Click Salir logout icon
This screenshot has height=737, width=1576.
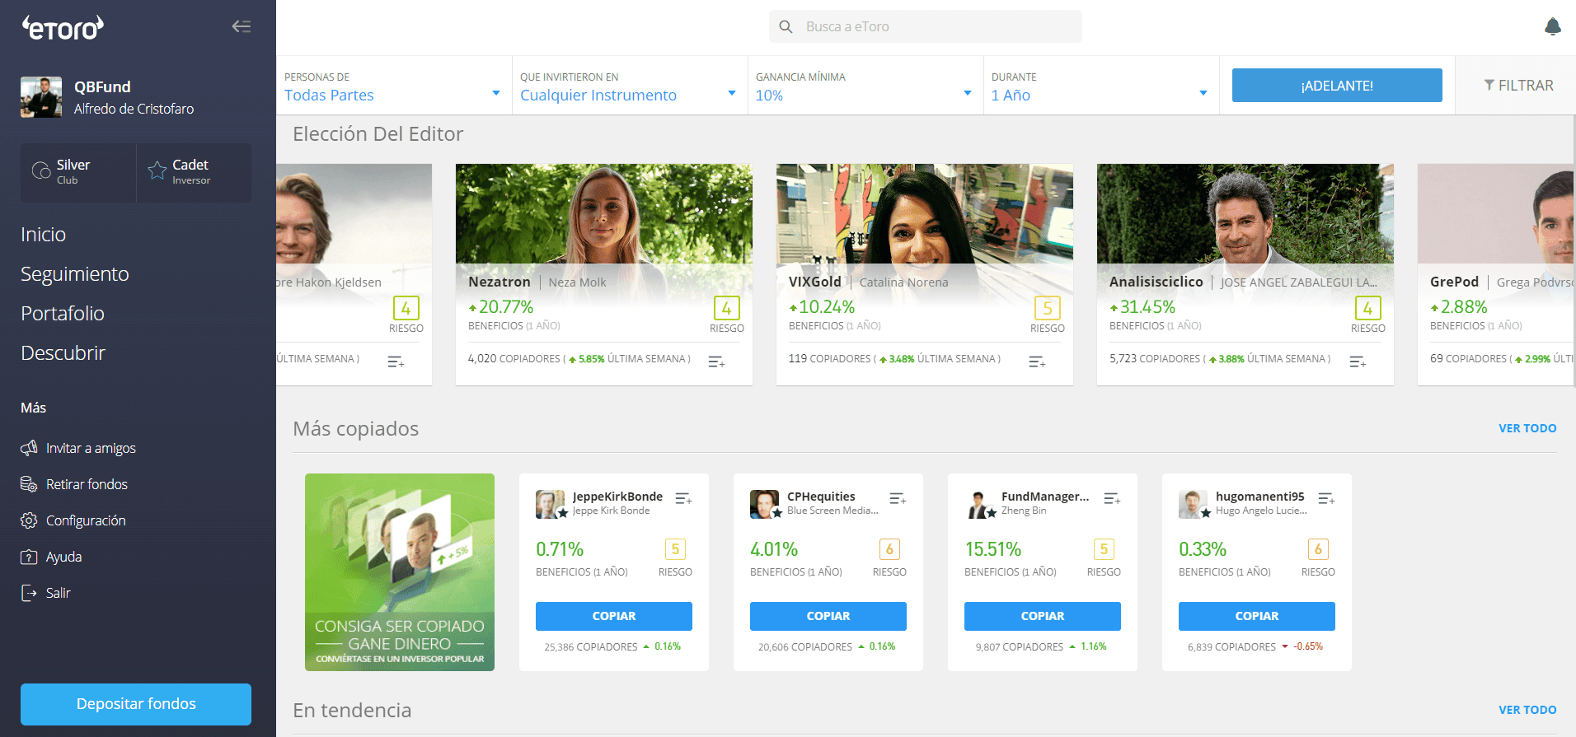pos(29,593)
